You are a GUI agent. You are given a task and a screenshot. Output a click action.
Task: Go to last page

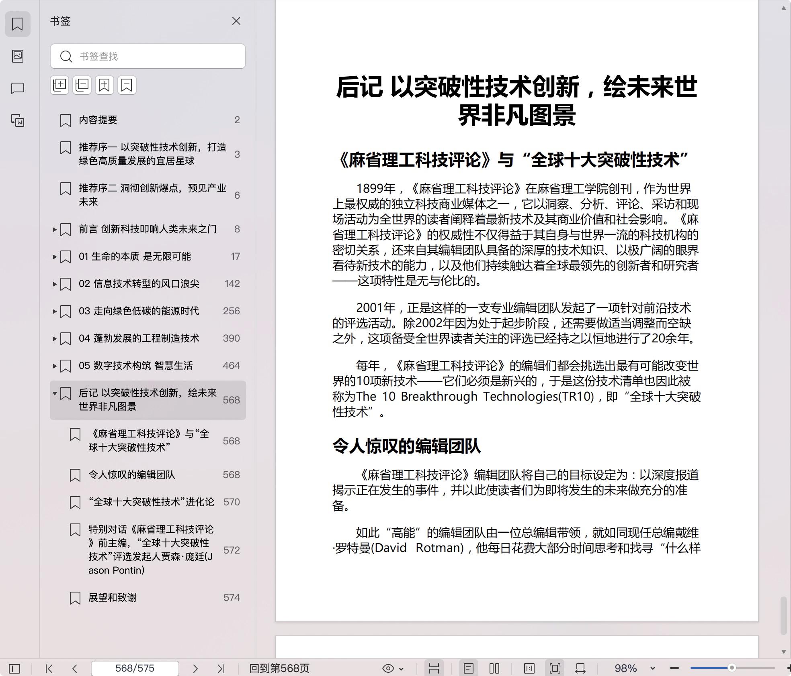coord(221,668)
